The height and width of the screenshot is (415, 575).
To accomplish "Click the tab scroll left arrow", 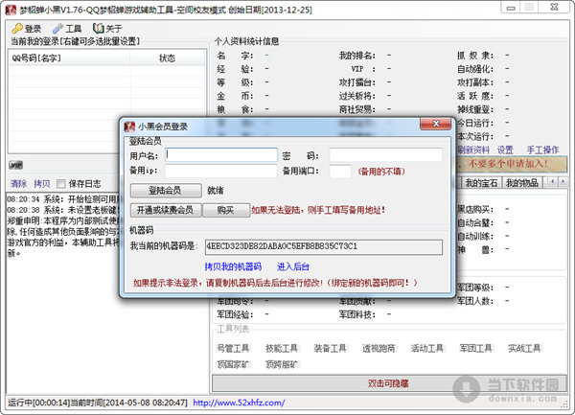I will [x=552, y=181].
